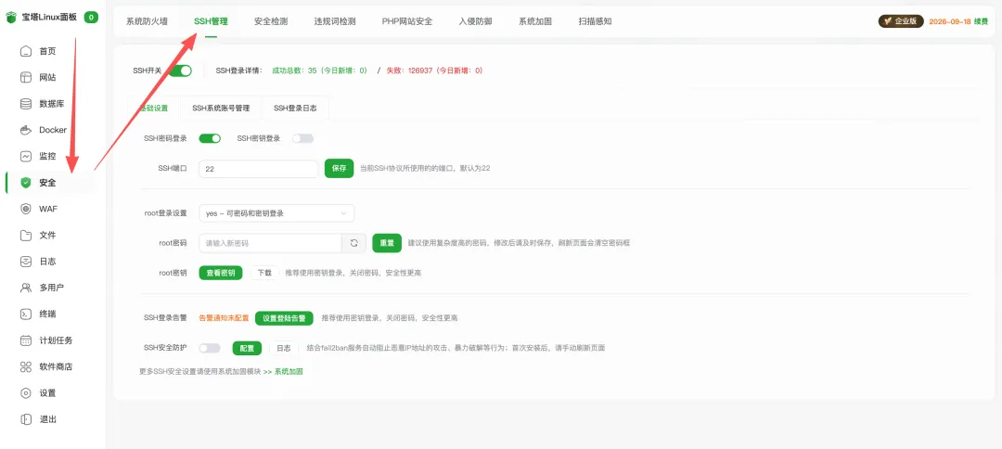Click the SSH端口 input field
1002x449 pixels.
(258, 169)
